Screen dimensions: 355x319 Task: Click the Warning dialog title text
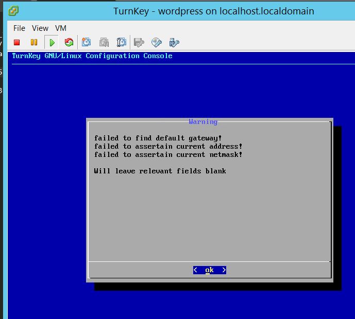coord(203,122)
